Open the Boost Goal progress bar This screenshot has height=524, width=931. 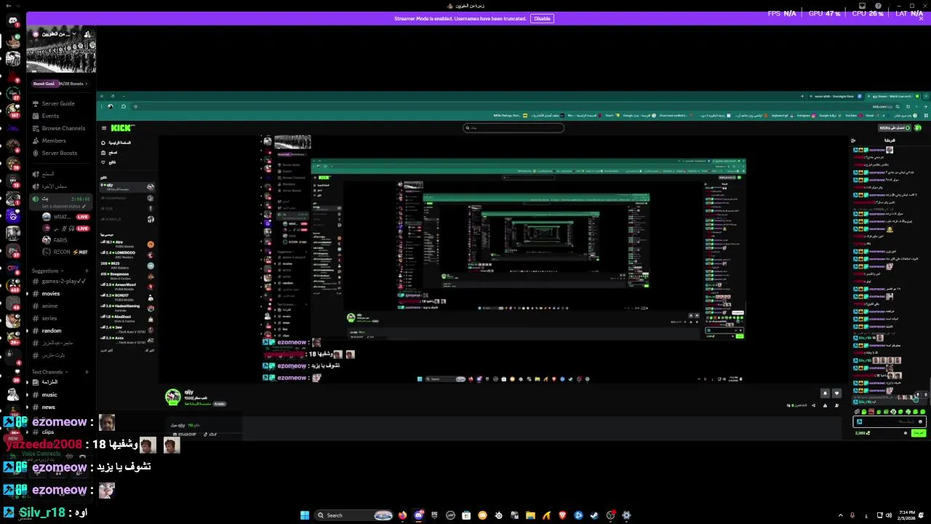[60, 84]
